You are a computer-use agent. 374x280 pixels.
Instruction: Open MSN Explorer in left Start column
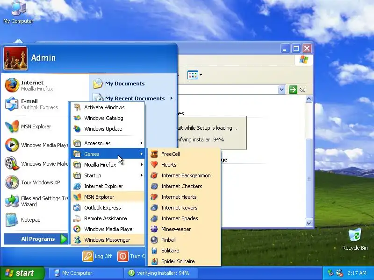(x=36, y=126)
